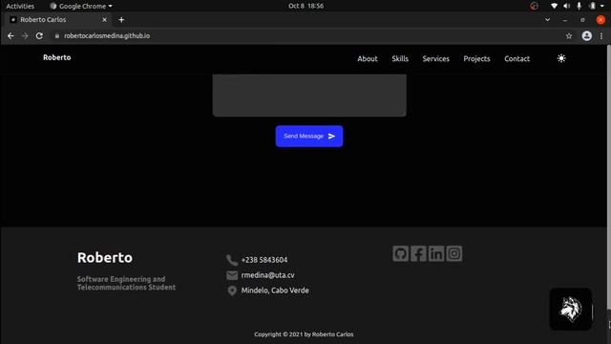Open the Google Chrome app menu
This screenshot has width=611, height=344.
click(x=81, y=6)
